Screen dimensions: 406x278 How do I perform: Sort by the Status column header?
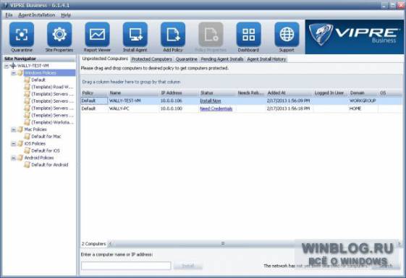click(218, 93)
